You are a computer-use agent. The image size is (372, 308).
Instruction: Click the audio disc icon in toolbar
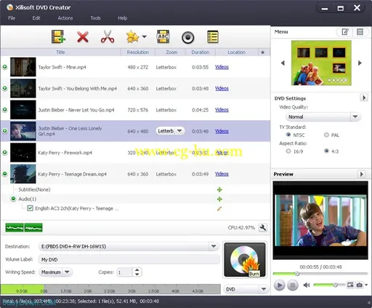(188, 38)
